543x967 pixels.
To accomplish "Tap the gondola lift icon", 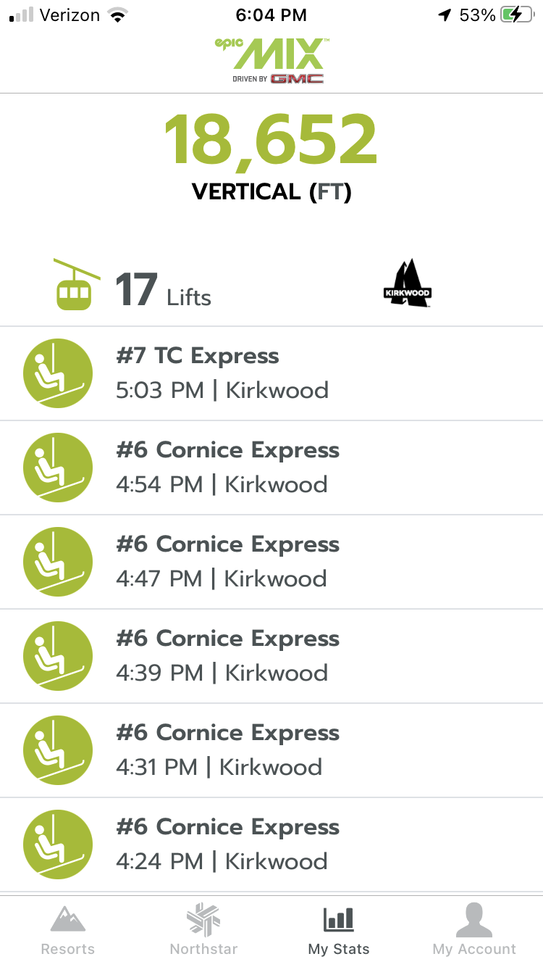I will coord(76,284).
